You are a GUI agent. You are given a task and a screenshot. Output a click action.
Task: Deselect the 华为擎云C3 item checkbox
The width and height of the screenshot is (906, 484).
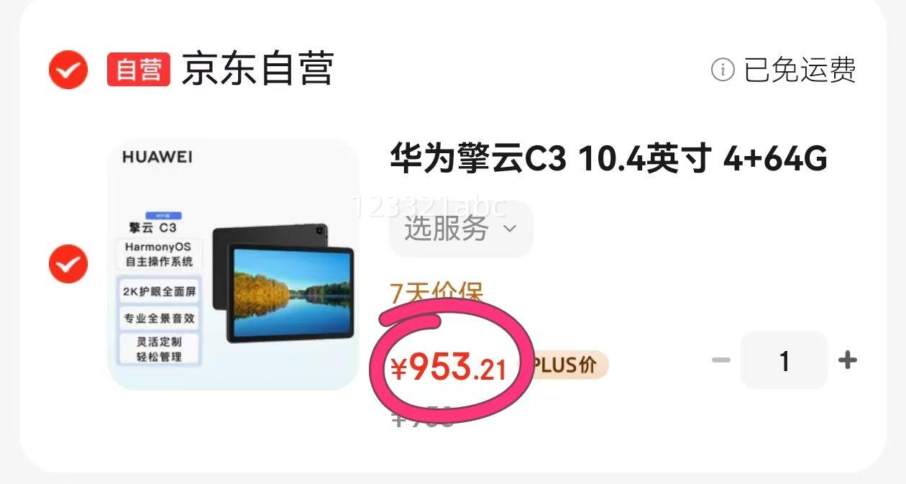point(68,264)
